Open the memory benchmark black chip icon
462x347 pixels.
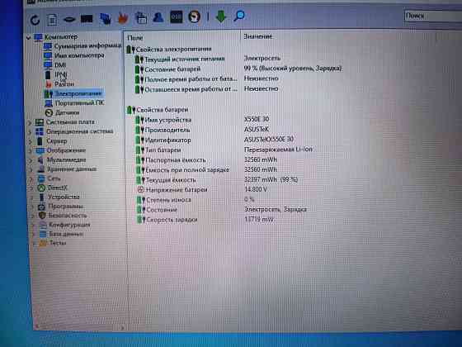click(x=87, y=19)
